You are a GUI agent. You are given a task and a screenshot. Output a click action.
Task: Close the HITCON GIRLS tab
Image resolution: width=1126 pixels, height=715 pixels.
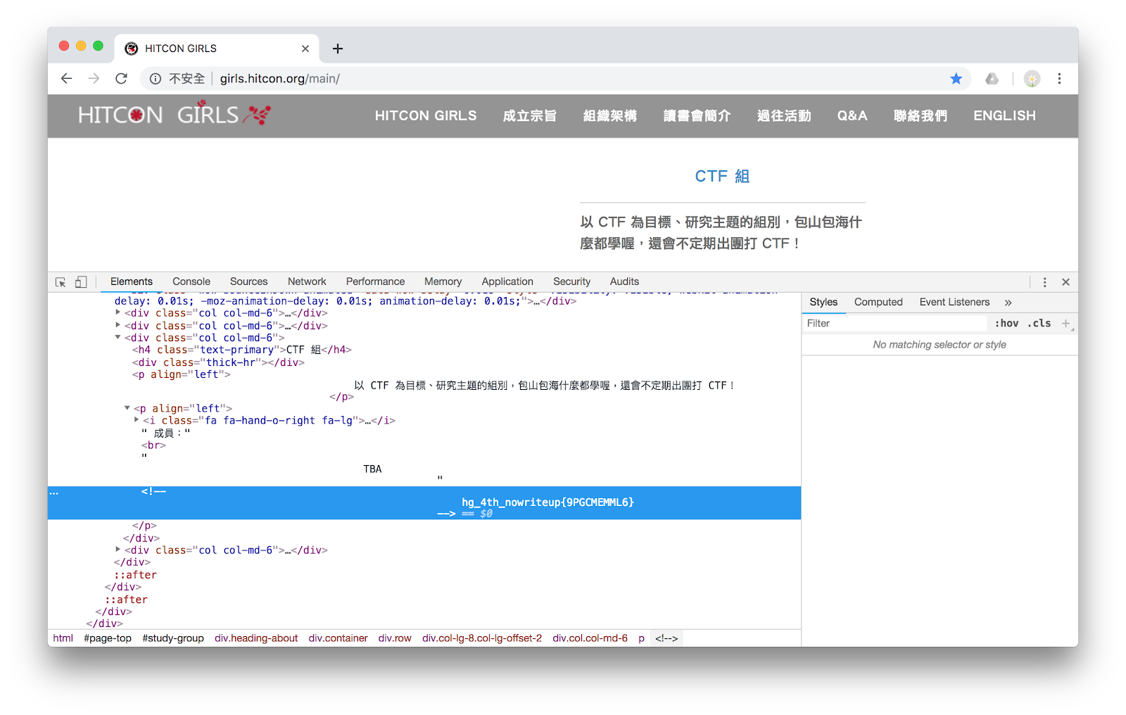pyautogui.click(x=305, y=49)
